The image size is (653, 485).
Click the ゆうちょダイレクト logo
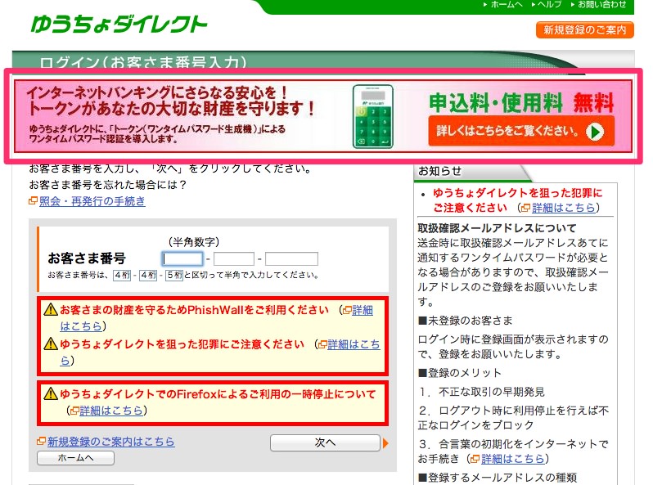pyautogui.click(x=119, y=25)
